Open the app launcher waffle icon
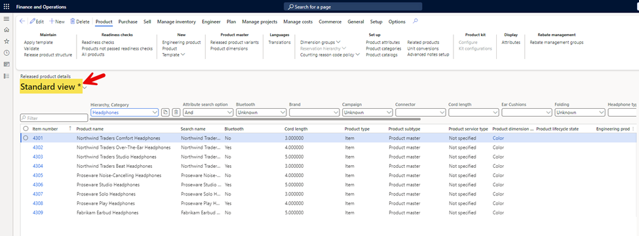Image resolution: width=639 pixels, height=236 pixels. 6,7
